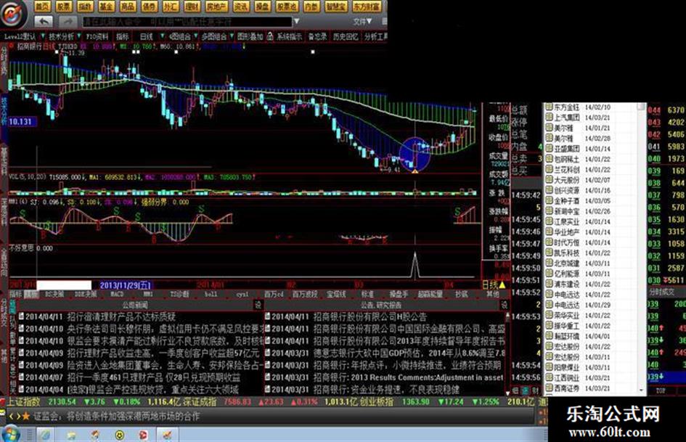
Task: Expand the 多图组合 dropdown
Action: pos(230,36)
